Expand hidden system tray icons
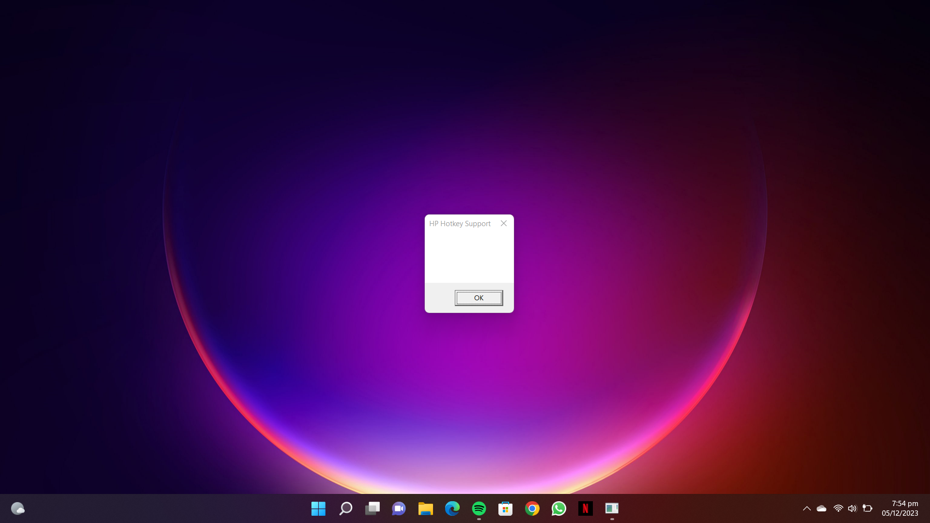Viewport: 930px width, 523px height. tap(806, 508)
